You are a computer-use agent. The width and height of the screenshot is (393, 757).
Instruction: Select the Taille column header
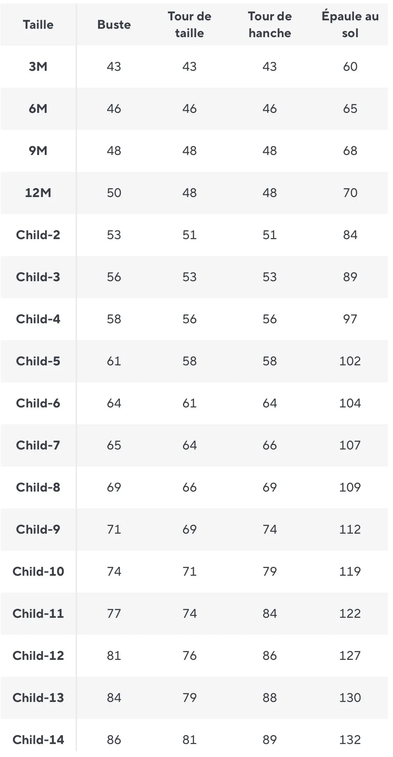(x=38, y=25)
